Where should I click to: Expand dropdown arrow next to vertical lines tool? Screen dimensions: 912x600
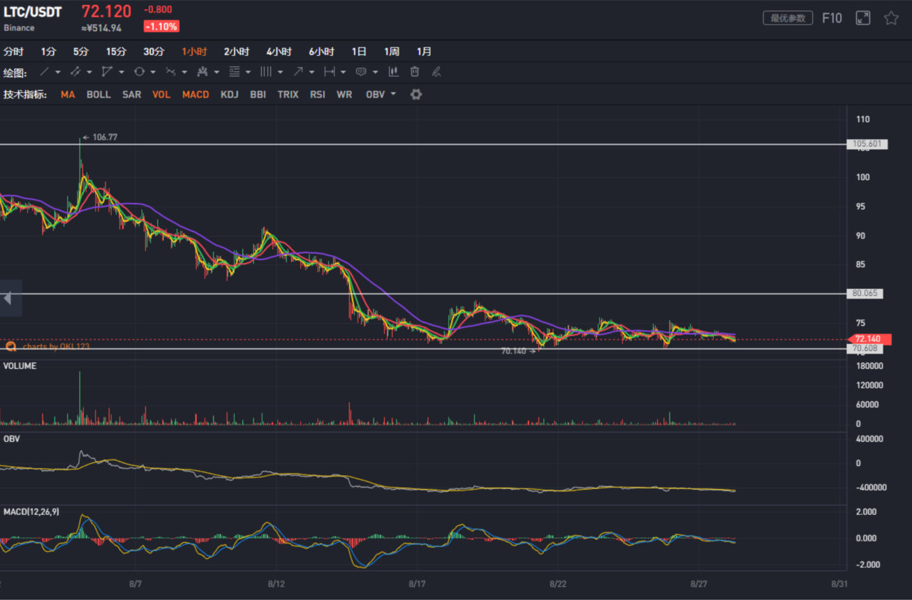click(280, 72)
